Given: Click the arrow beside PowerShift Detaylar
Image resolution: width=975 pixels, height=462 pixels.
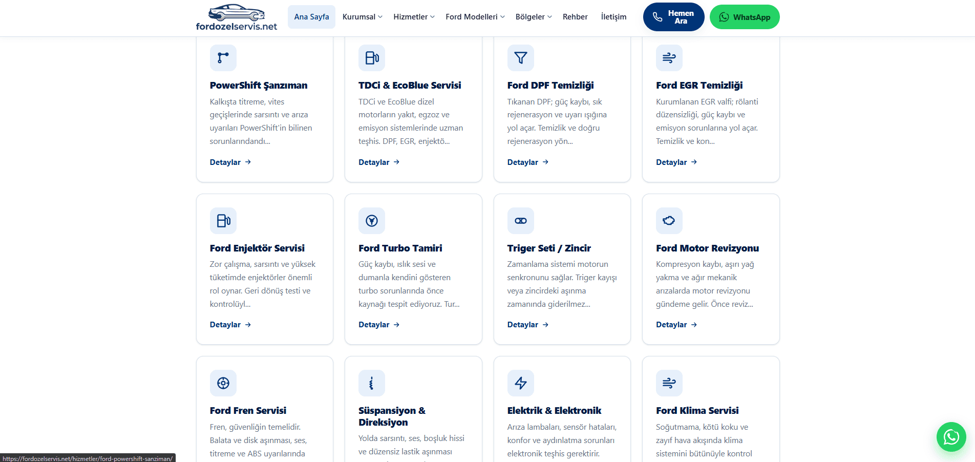Looking at the screenshot, I should coord(248,162).
